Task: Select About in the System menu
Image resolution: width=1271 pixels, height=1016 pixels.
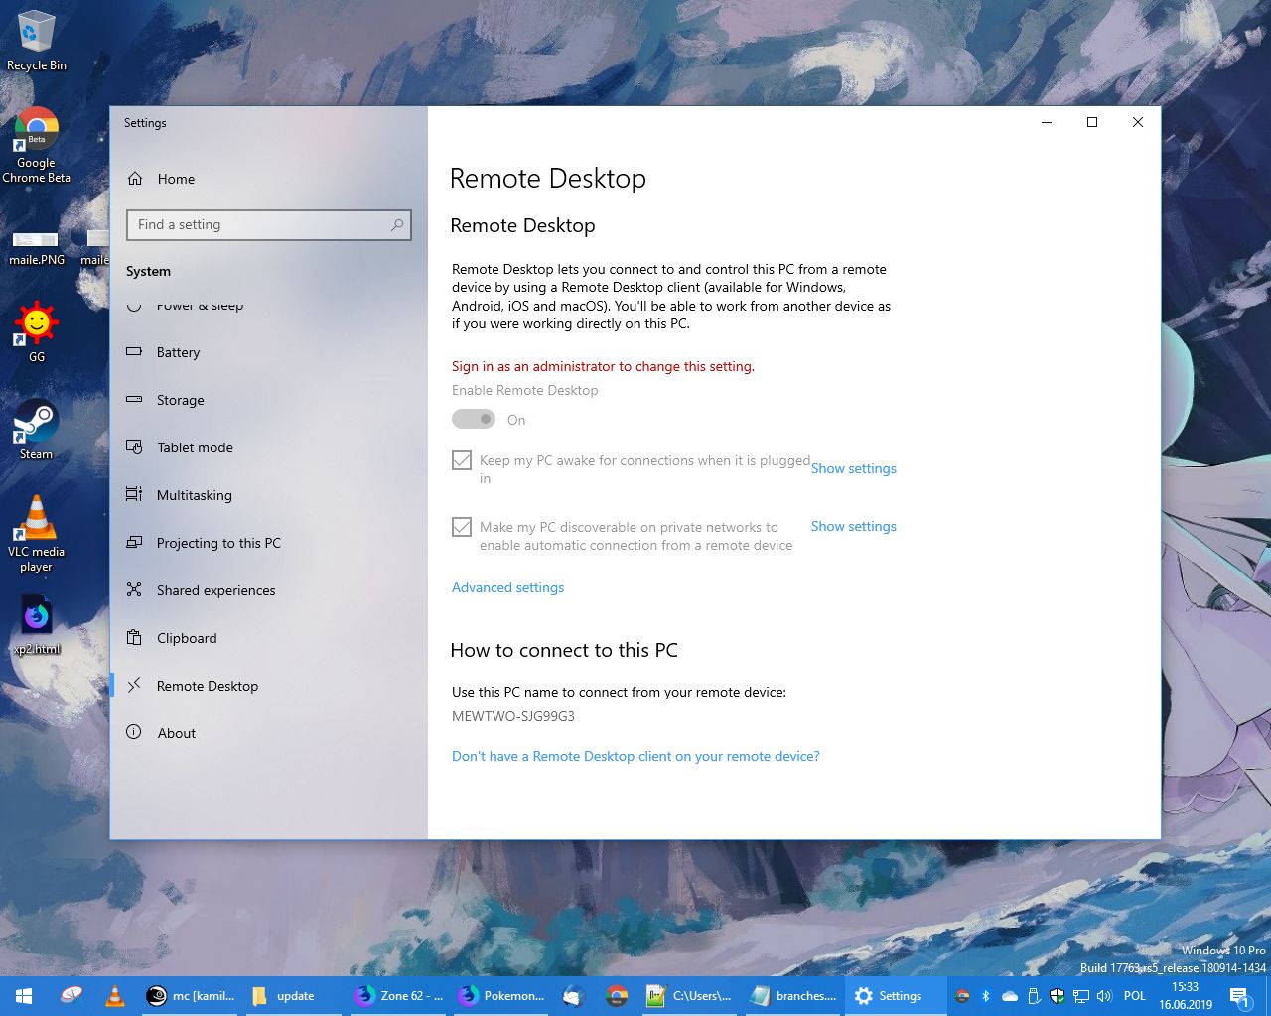Action: pos(177,733)
